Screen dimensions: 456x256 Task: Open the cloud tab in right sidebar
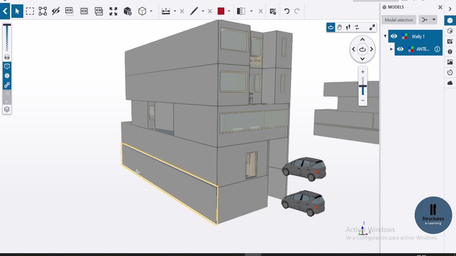pyautogui.click(x=450, y=83)
